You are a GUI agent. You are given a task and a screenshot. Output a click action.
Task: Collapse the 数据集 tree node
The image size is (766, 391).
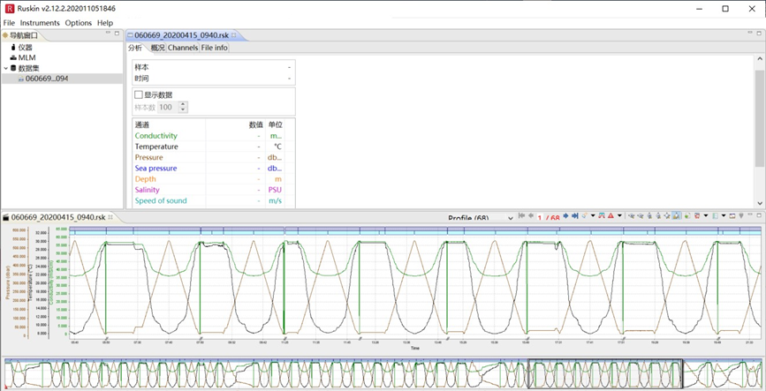pyautogui.click(x=6, y=68)
